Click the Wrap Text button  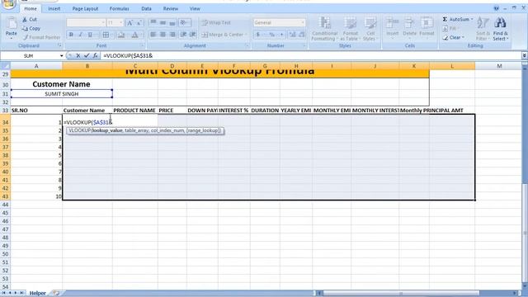(x=216, y=22)
